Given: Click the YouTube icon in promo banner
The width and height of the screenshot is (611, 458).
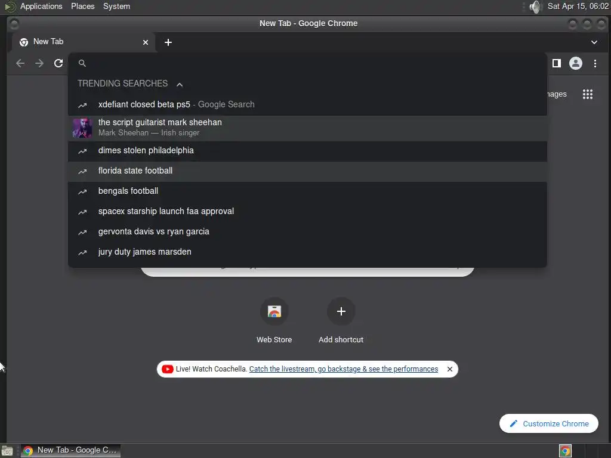Looking at the screenshot, I should click(x=167, y=369).
